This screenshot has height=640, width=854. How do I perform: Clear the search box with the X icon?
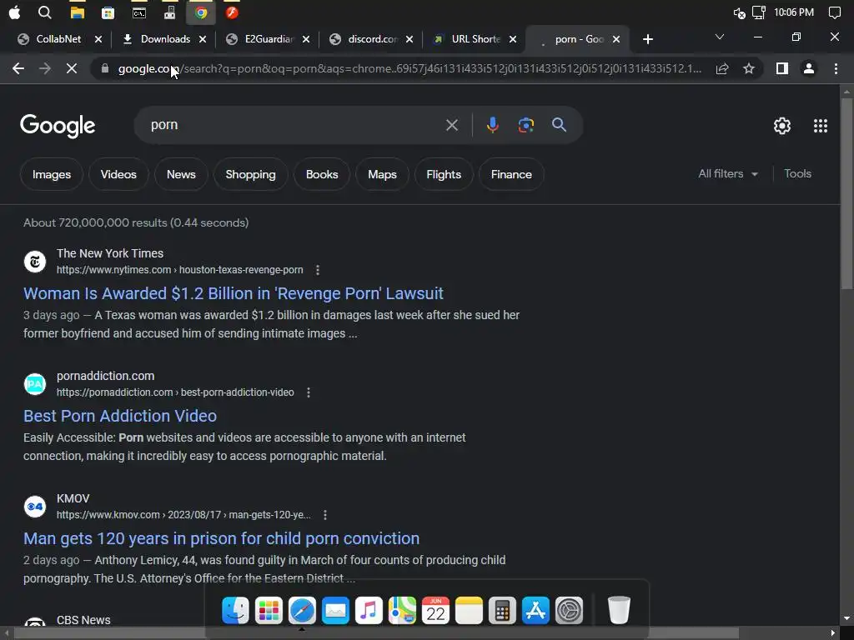pos(451,125)
